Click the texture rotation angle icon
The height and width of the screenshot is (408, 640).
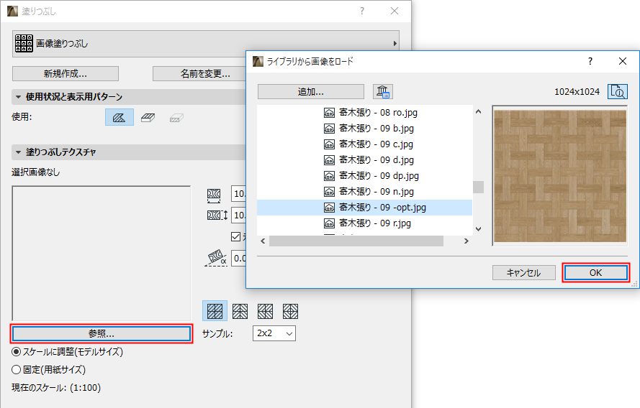[216, 258]
